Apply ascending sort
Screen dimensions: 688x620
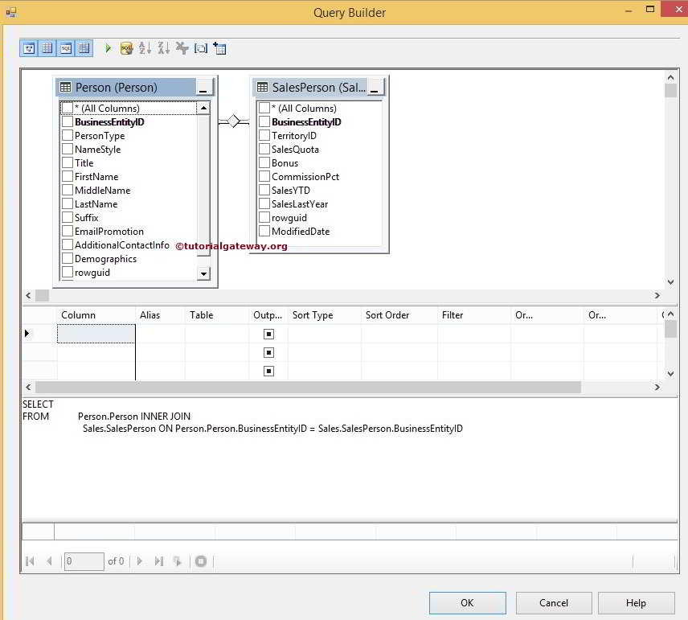coord(145,47)
